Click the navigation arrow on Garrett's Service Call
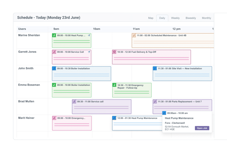Image resolution: width=227 pixels, height=153 pixels. click(89, 52)
